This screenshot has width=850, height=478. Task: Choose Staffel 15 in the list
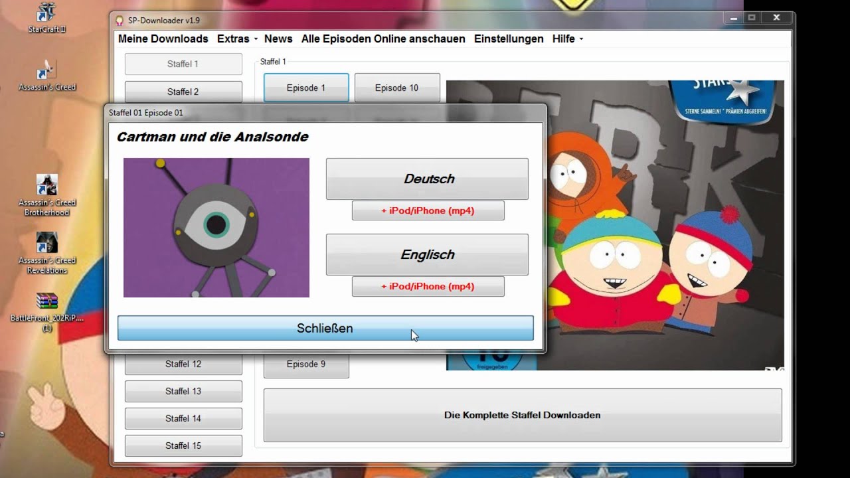point(183,445)
